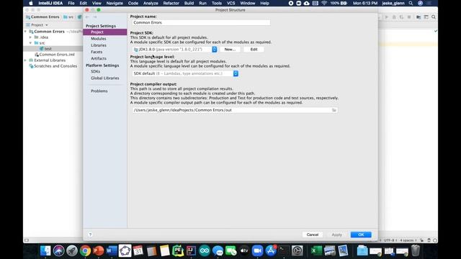Open the Modules settings page

[x=98, y=39]
